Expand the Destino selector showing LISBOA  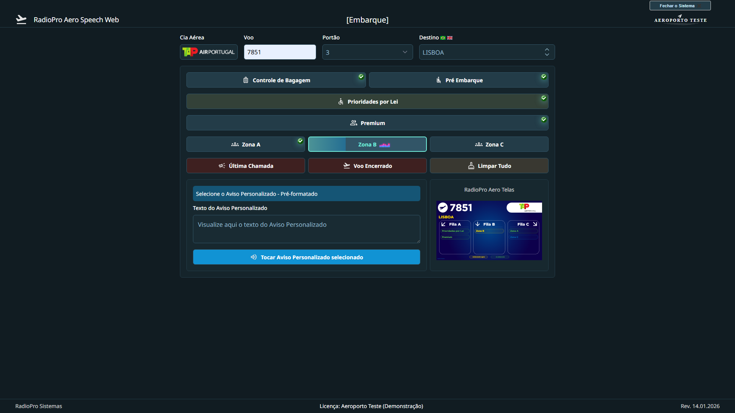point(487,52)
